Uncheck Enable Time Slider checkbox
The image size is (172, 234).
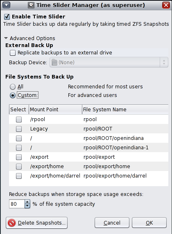tap(7, 16)
